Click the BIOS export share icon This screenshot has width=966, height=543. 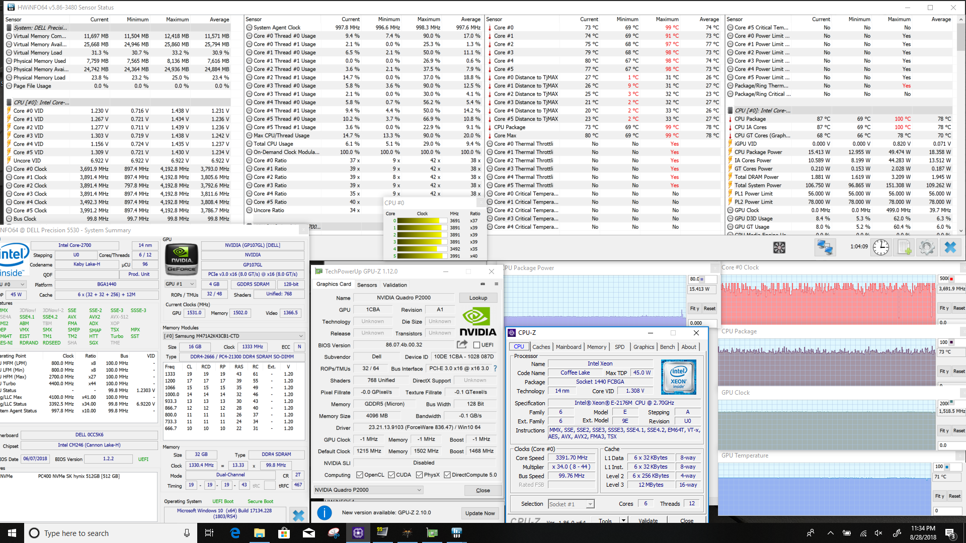pos(462,344)
